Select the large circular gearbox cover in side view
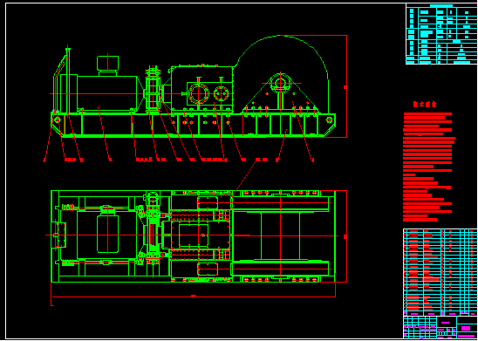Viewport: 478px width, 341px height. pos(199,93)
